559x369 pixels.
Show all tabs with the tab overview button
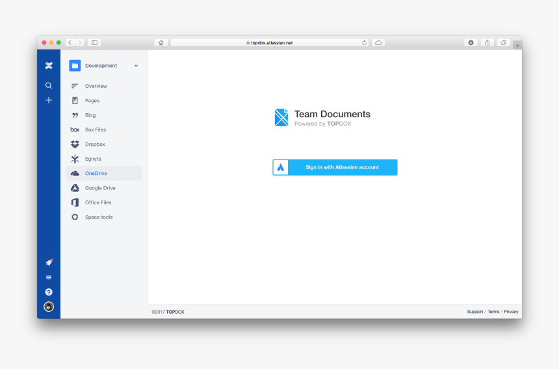coord(503,42)
